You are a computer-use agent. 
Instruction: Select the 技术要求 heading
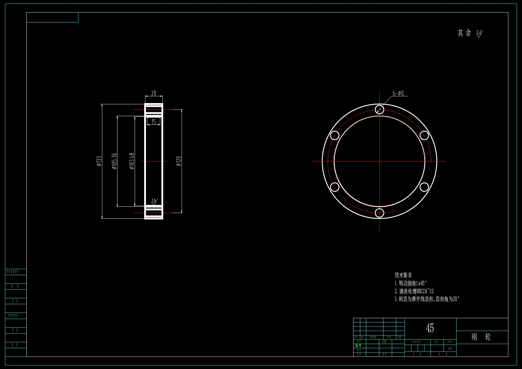(403, 275)
